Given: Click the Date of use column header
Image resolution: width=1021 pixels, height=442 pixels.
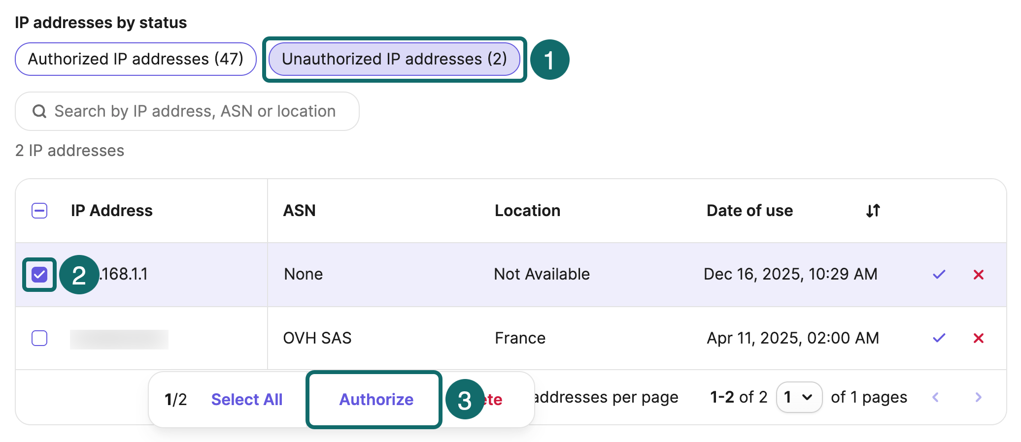Looking at the screenshot, I should click(x=749, y=211).
